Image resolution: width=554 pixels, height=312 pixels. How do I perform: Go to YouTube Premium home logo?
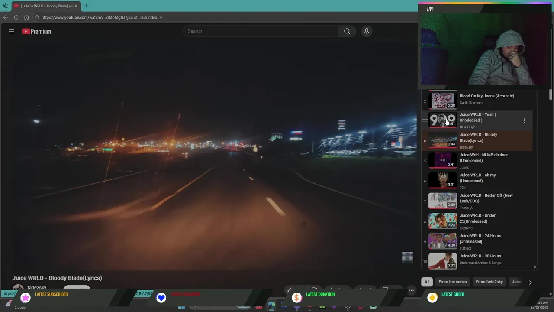click(37, 31)
